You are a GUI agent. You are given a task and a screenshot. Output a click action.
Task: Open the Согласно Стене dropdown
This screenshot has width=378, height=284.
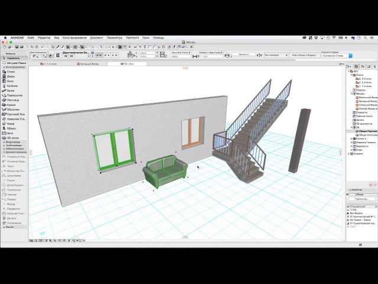pyautogui.click(x=337, y=56)
